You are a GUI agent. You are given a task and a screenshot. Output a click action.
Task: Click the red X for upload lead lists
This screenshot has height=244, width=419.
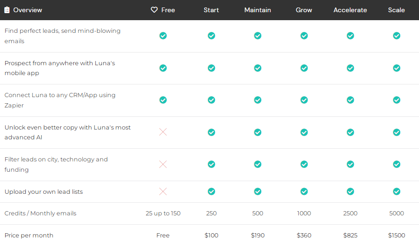[163, 191]
